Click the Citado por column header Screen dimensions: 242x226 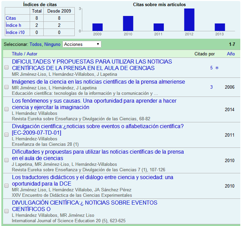[x=204, y=54]
